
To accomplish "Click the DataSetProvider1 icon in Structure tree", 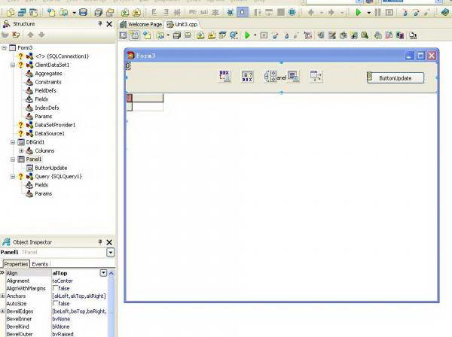I will pyautogui.click(x=29, y=125).
